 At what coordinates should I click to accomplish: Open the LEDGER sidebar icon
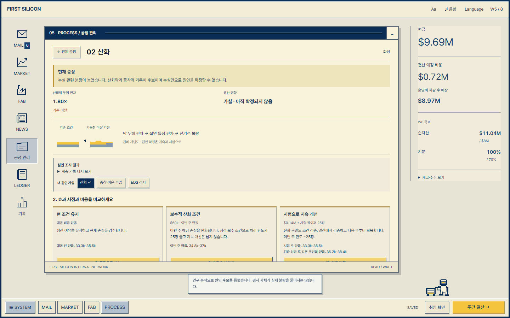(22, 179)
